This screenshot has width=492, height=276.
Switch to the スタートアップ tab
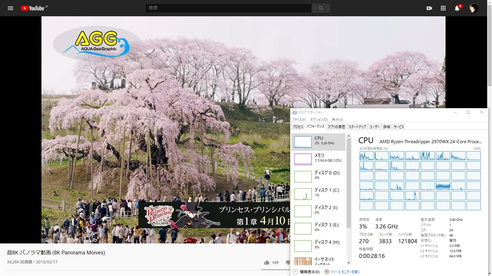(x=357, y=127)
